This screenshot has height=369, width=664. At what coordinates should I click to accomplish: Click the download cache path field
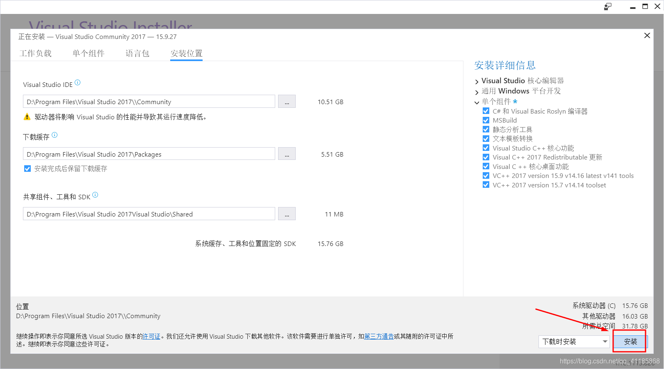pyautogui.click(x=149, y=154)
